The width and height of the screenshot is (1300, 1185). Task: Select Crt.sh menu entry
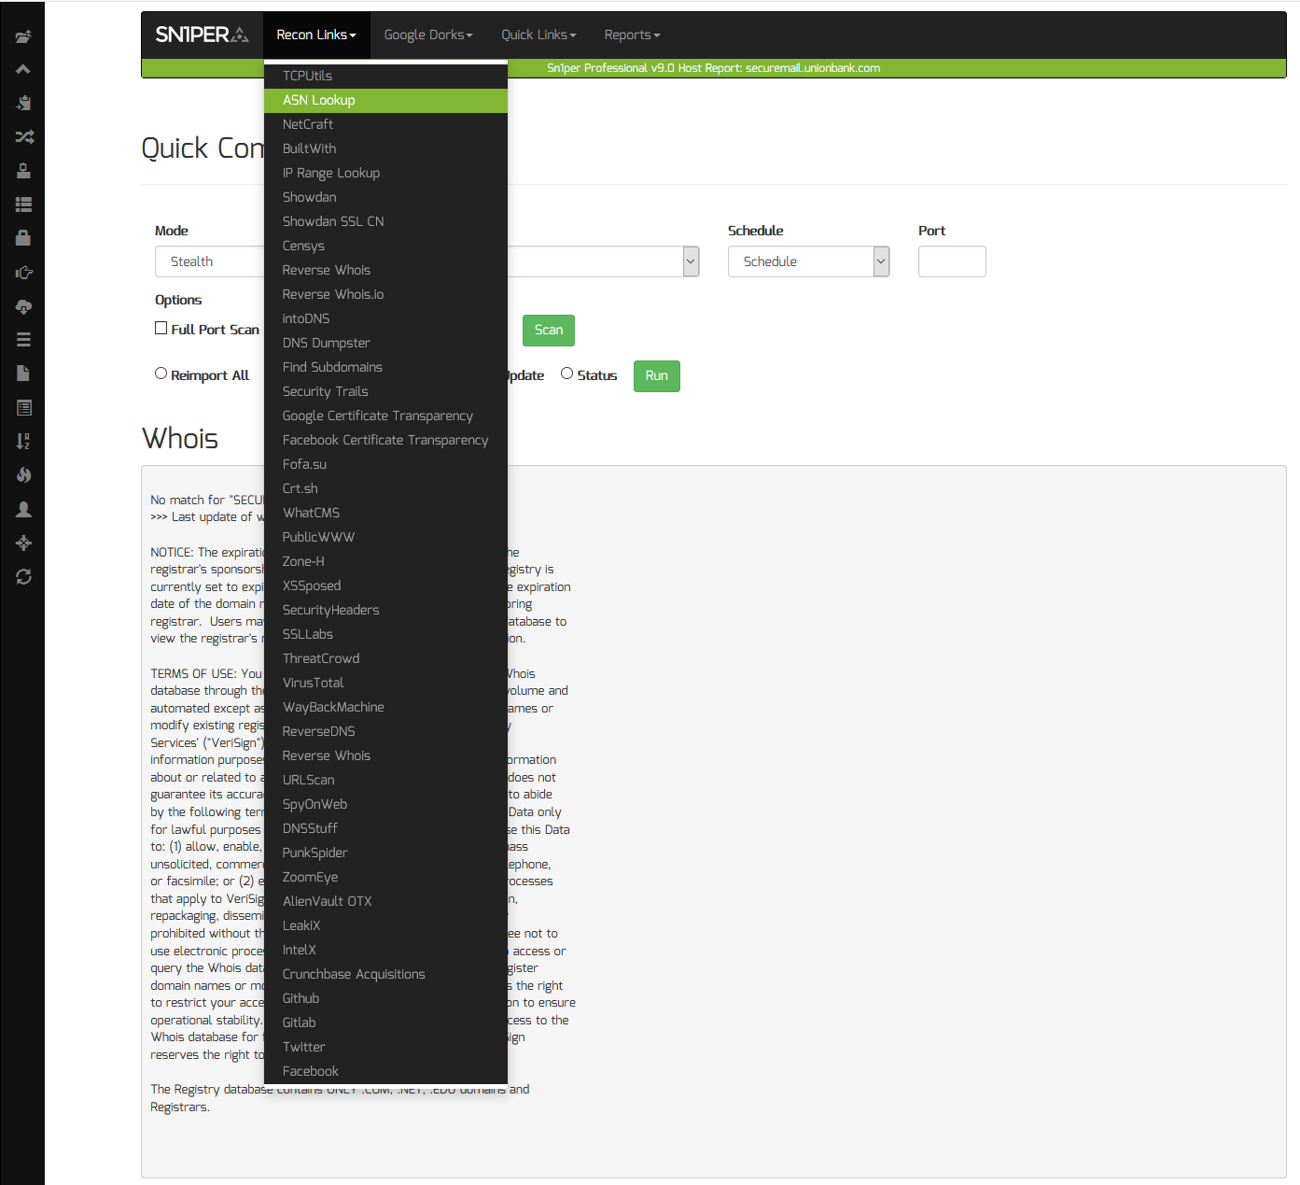385,488
